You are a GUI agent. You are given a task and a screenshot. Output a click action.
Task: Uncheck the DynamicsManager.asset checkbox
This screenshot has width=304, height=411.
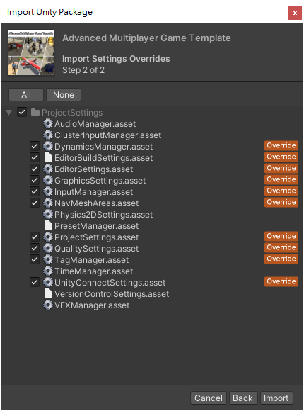35,146
